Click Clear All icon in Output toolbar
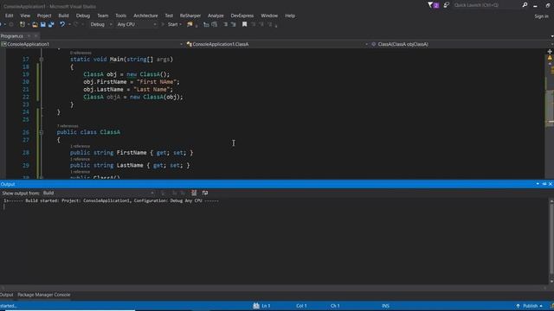The width and height of the screenshot is (554, 311). coord(194,193)
